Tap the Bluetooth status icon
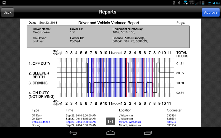 [x=174, y=3]
